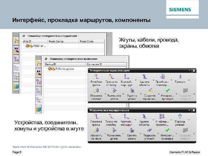Viewport: 208px width, 156px height.
Task: Click the top sidebar icon in the Навигатор электрических компонент window
Action: [x=39, y=64]
